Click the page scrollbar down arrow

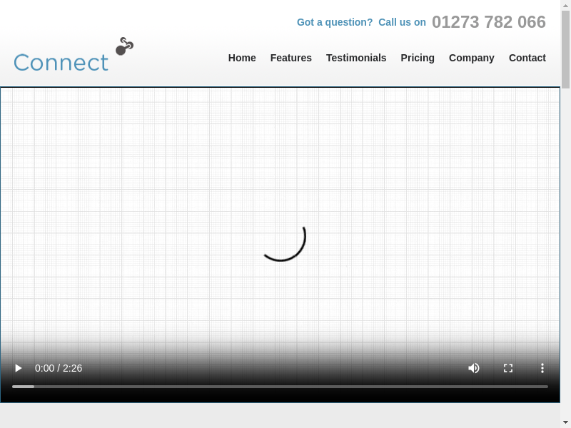pos(565,422)
